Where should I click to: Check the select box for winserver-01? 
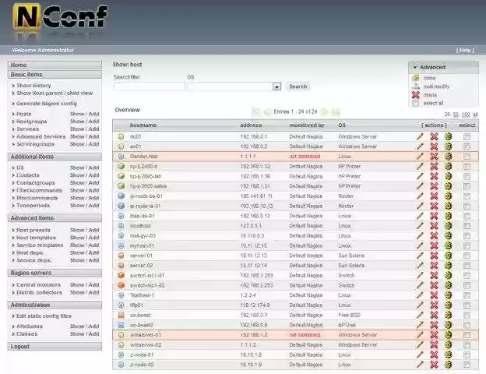click(x=467, y=335)
